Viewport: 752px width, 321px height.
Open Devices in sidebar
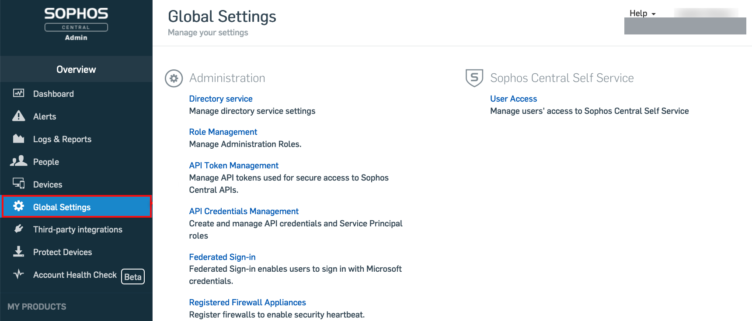[76, 184]
